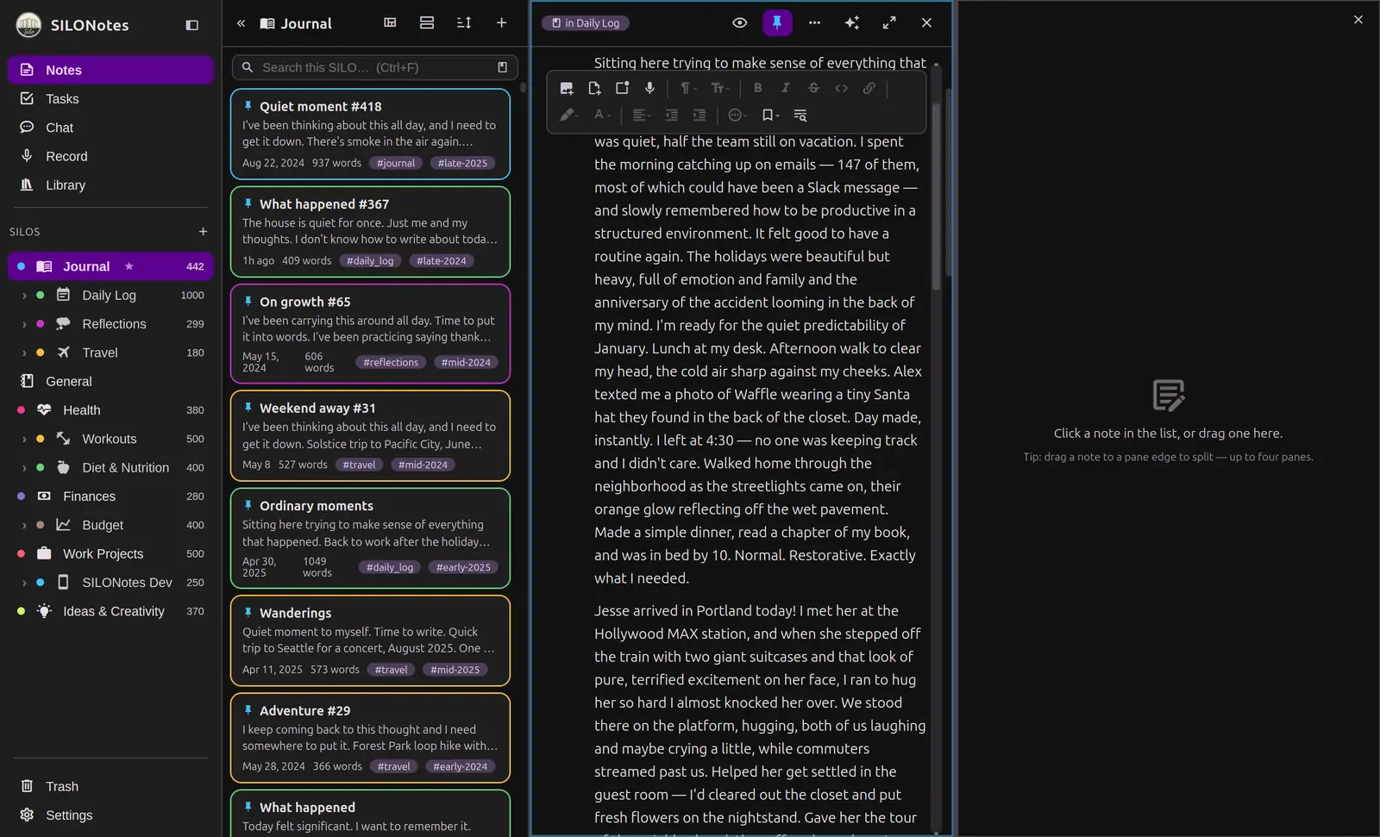This screenshot has width=1380, height=837.
Task: Start voice dictation with the microphone icon
Action: click(649, 88)
